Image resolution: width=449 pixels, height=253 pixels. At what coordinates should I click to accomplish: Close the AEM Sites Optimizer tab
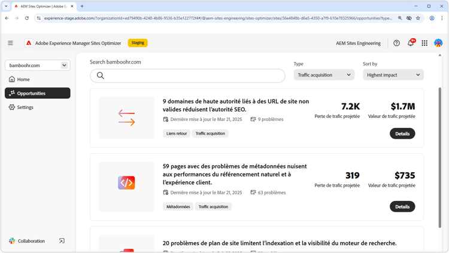click(x=72, y=6)
